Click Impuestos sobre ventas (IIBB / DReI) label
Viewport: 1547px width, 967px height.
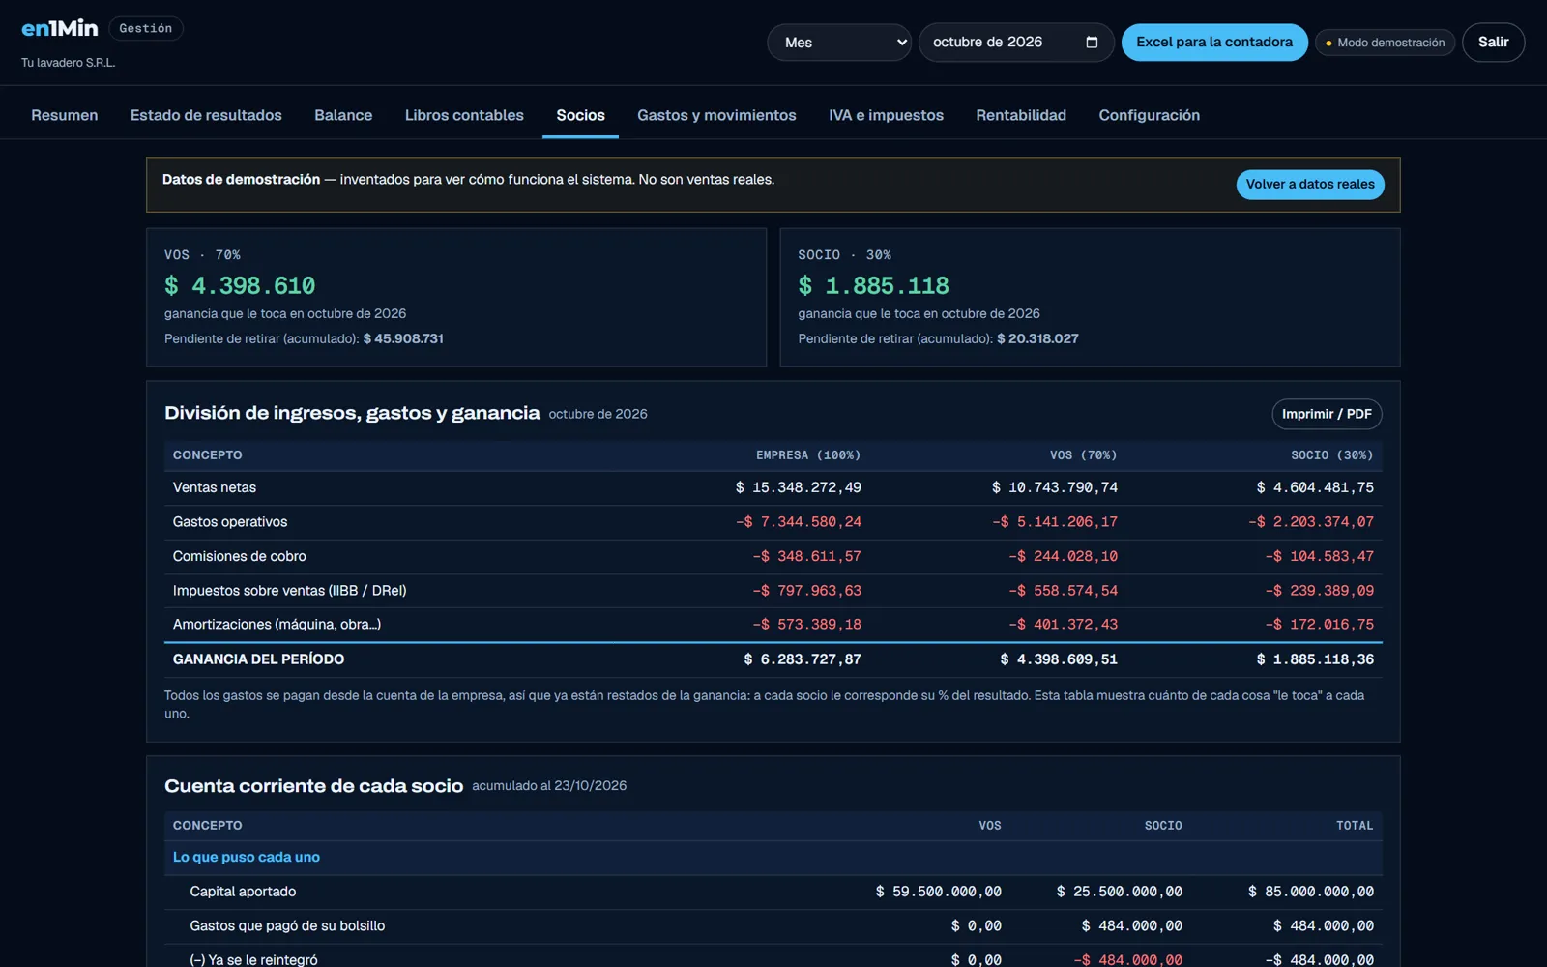290,591
